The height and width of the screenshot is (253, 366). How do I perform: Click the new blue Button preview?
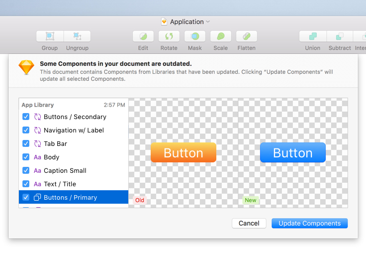coord(292,152)
